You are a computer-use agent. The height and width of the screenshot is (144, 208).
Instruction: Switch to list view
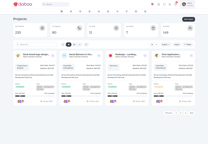coord(63,45)
